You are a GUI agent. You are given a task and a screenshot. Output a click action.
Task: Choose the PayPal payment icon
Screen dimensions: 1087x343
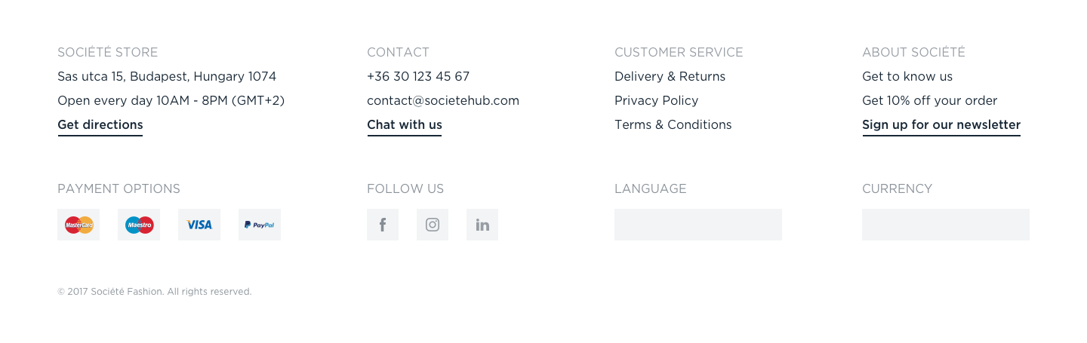[260, 225]
